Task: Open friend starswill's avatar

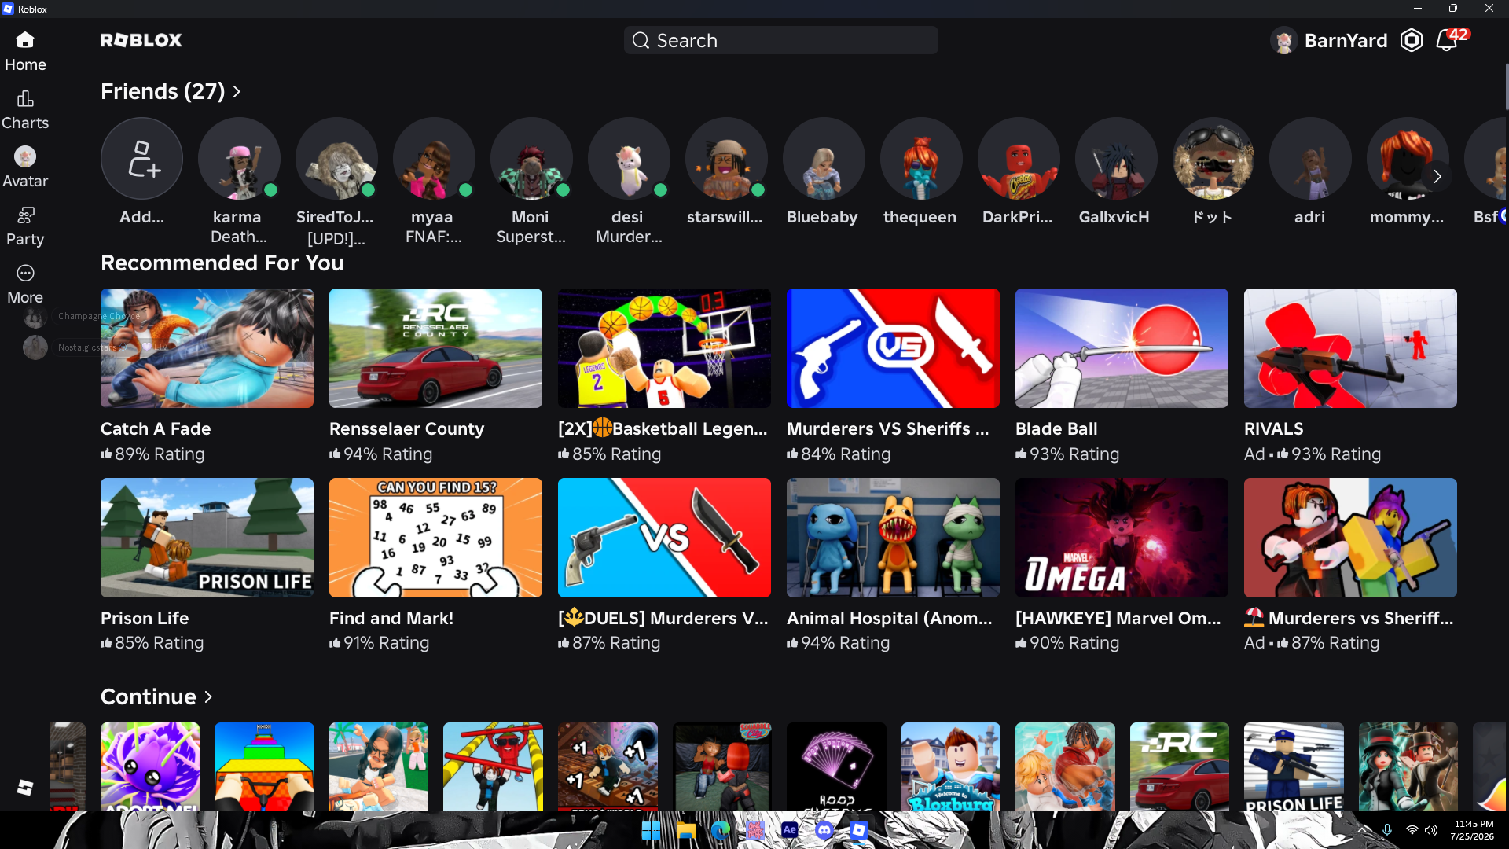Action: point(726,158)
